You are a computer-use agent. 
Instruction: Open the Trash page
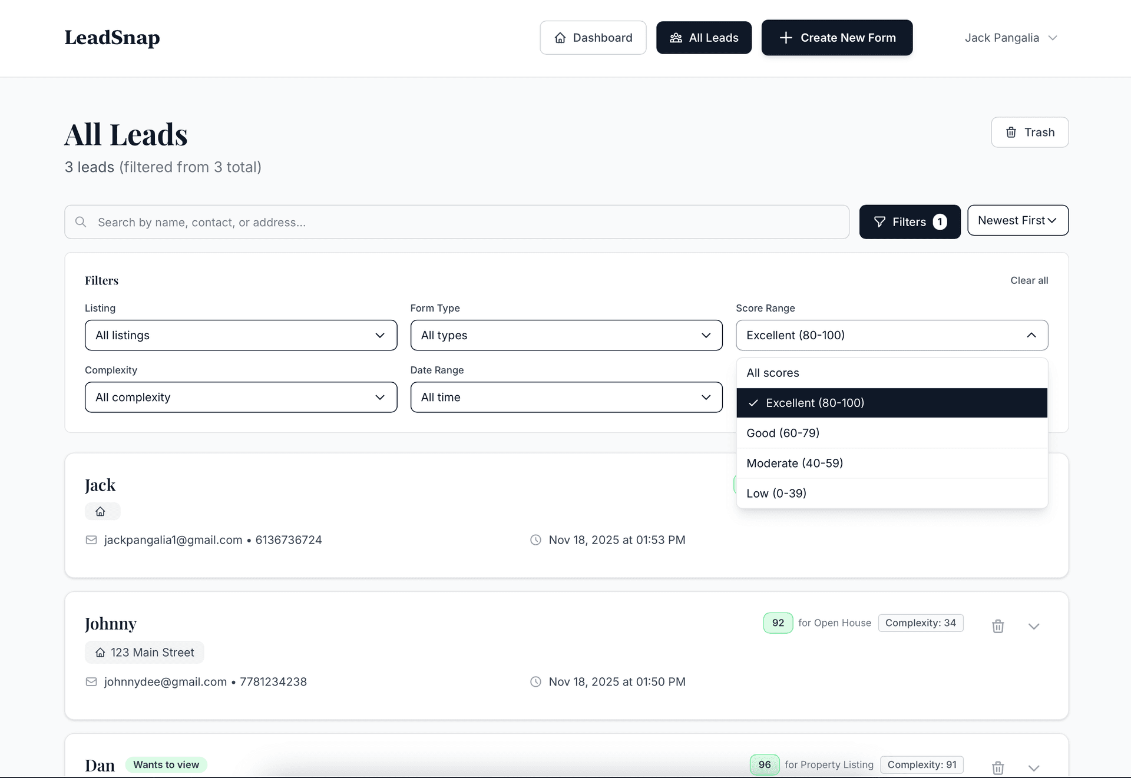pos(1029,132)
